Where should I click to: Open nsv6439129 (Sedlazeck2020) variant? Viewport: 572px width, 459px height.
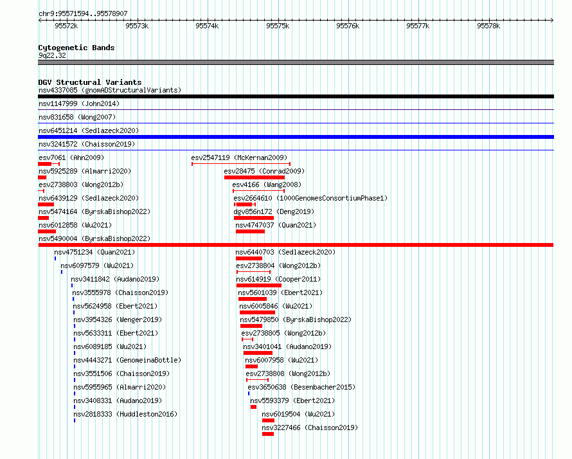(x=89, y=198)
